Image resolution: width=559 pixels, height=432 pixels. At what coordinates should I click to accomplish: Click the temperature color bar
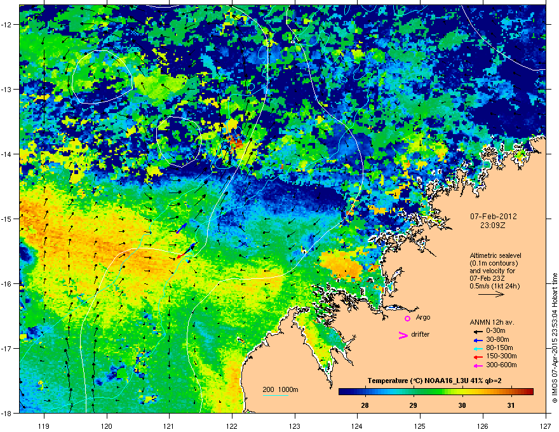pos(436,392)
